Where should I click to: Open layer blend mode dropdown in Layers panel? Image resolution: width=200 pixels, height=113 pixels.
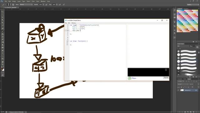point(183,84)
